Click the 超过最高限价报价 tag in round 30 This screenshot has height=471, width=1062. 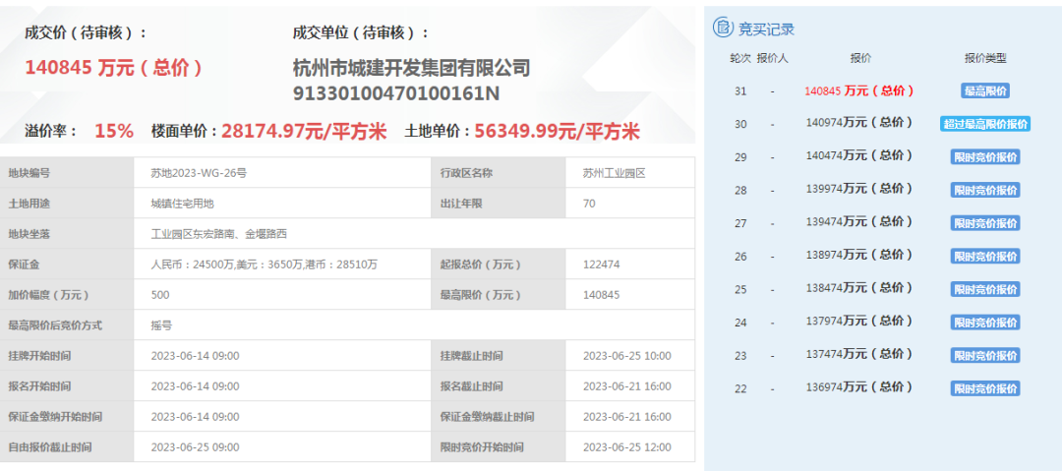(985, 123)
